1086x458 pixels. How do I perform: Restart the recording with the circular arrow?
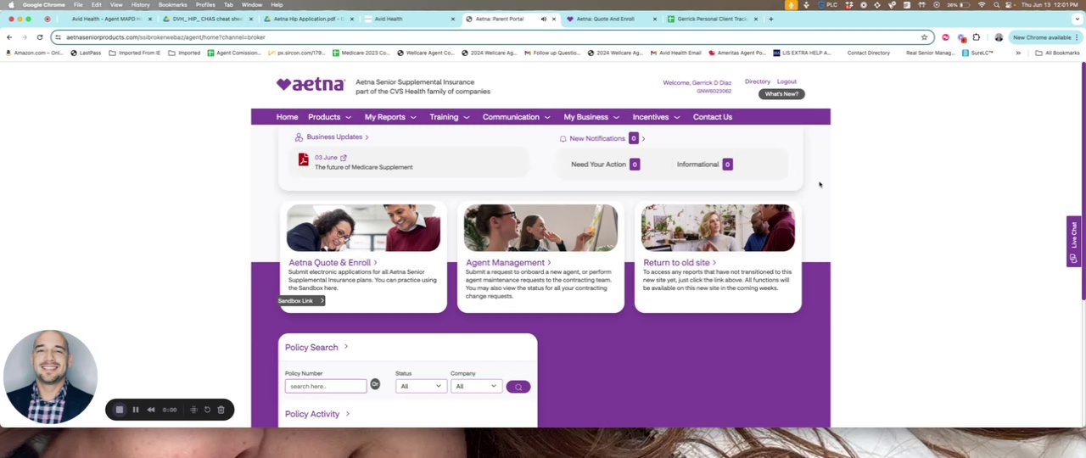click(207, 410)
